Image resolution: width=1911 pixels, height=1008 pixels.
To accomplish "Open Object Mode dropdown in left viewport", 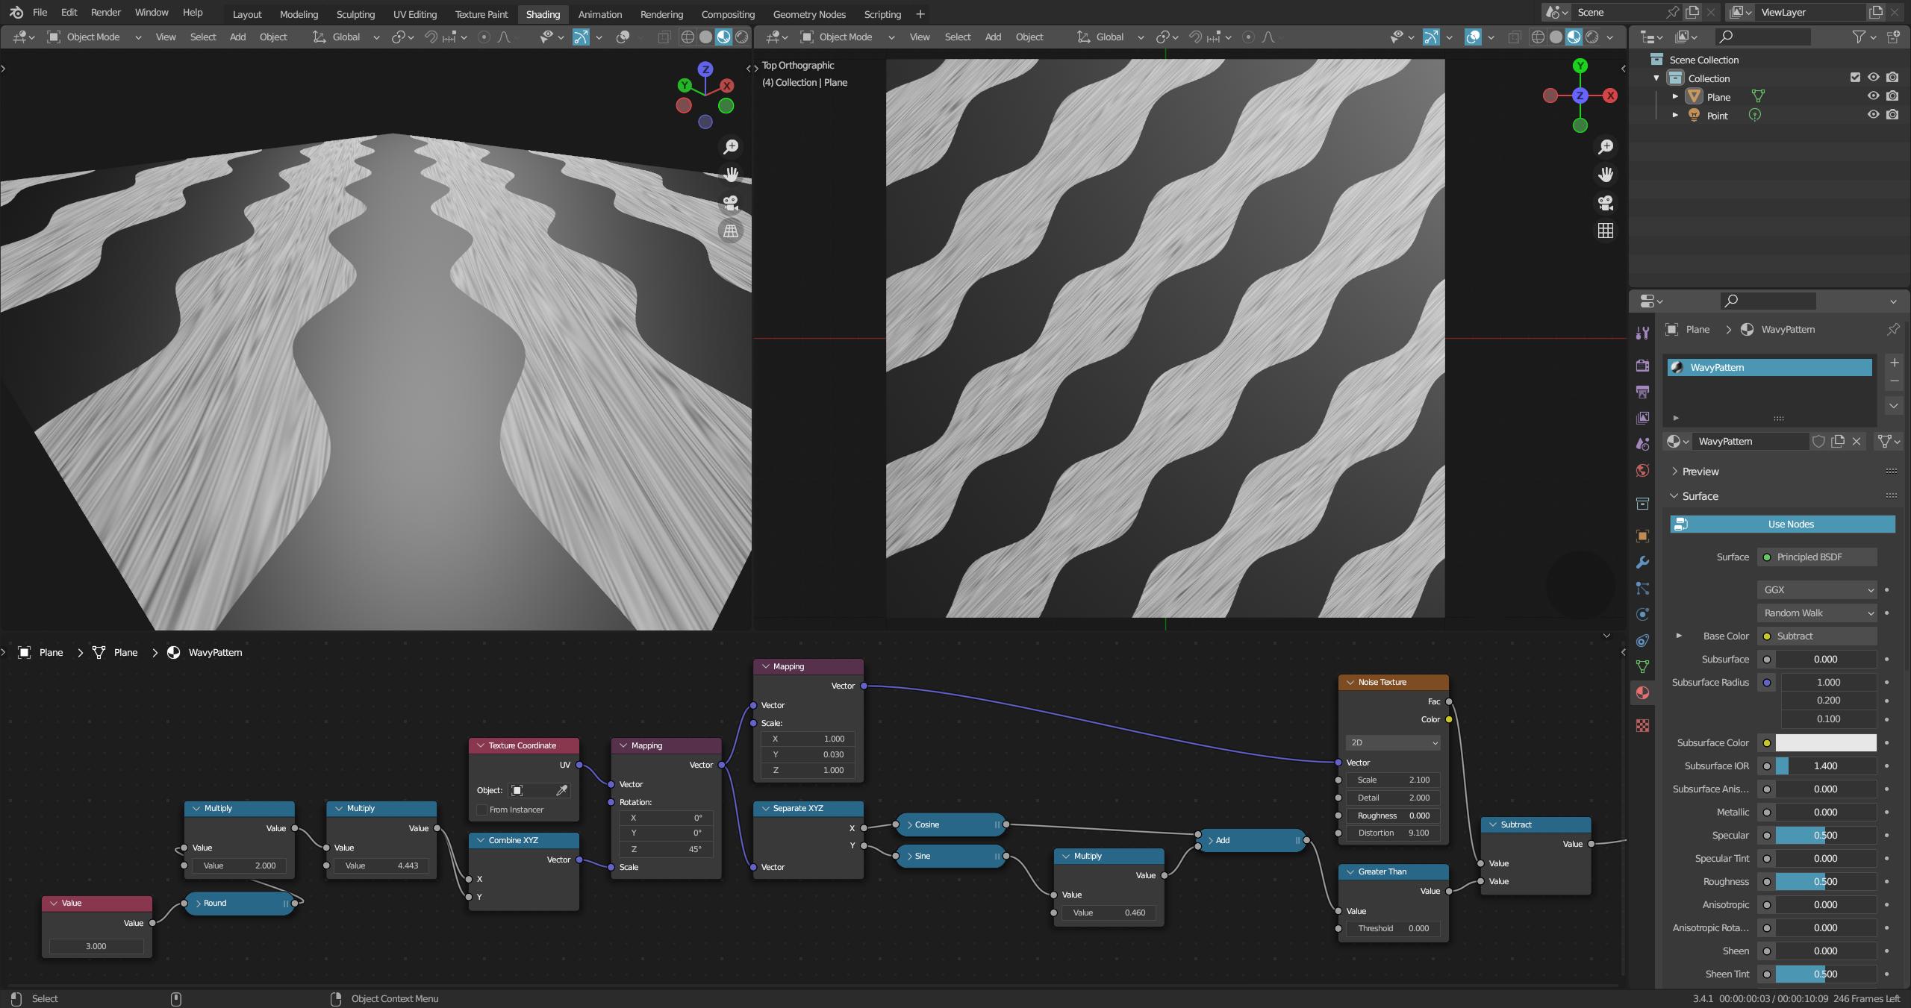I will click(93, 37).
